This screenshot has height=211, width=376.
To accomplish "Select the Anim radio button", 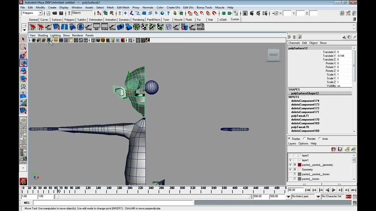I will [320, 139].
